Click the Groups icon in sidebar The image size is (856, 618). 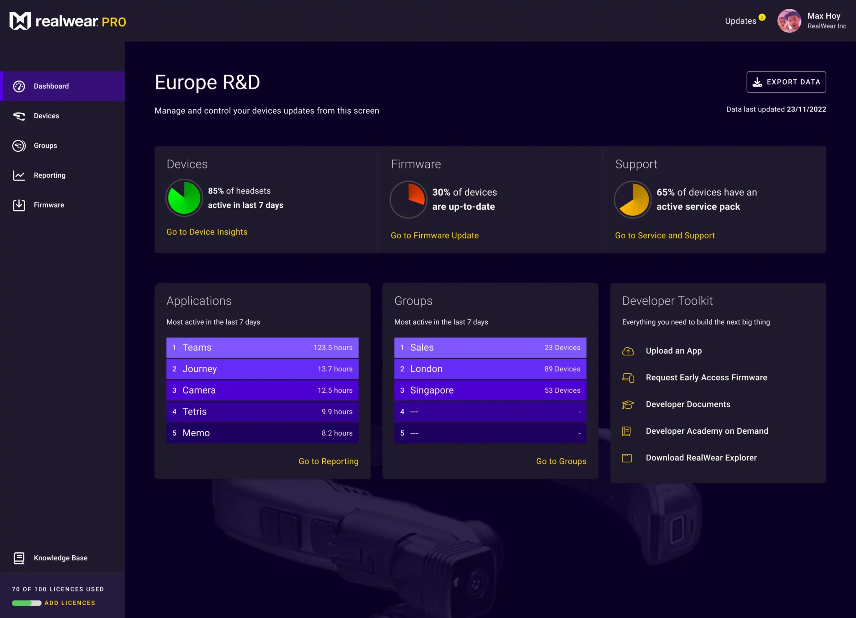[19, 145]
